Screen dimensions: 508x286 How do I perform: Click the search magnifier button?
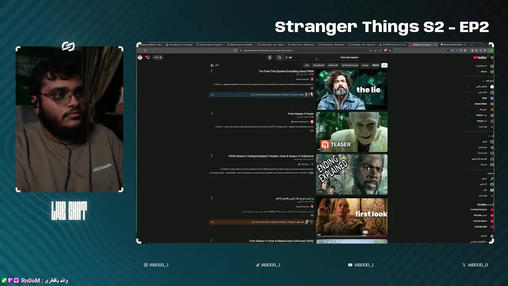(x=279, y=57)
